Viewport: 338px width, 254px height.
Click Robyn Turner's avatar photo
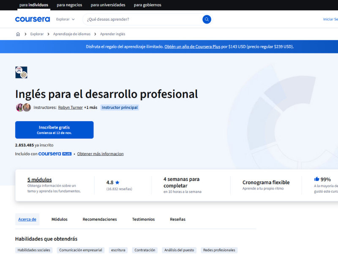[x=19, y=107]
